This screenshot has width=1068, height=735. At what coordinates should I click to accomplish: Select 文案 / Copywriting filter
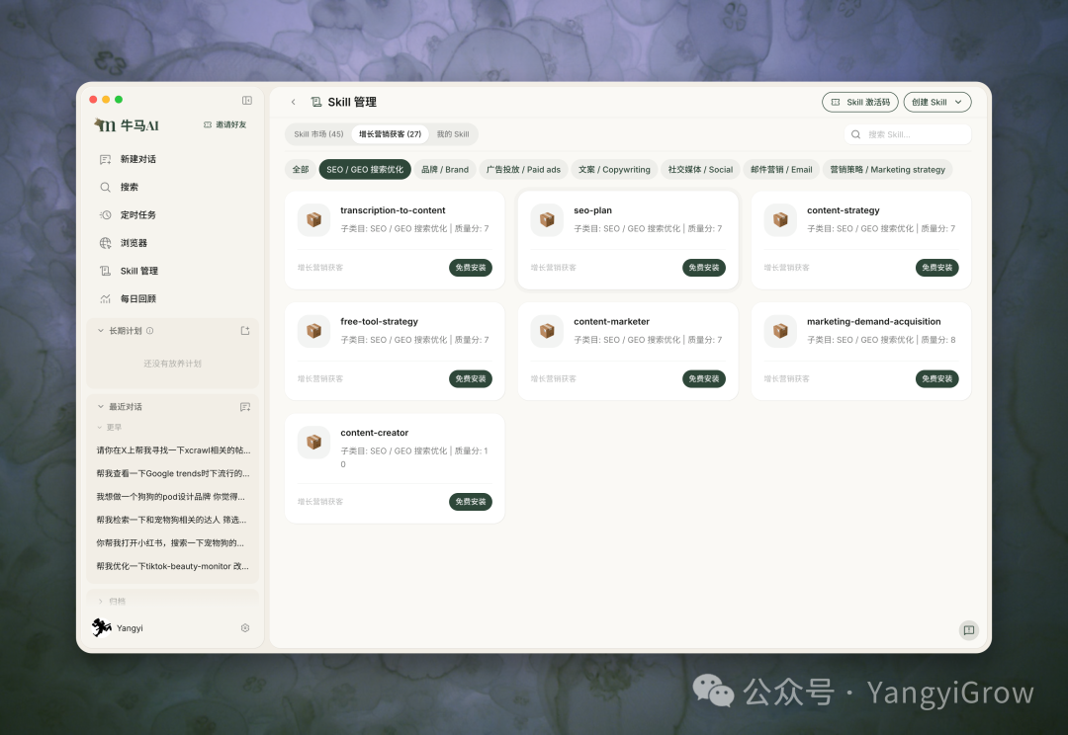pyautogui.click(x=614, y=170)
